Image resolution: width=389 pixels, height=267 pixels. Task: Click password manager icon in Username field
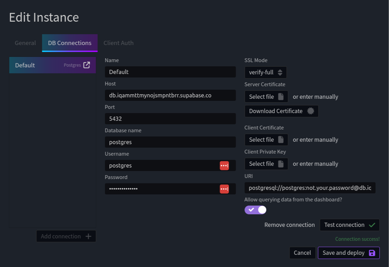click(224, 165)
